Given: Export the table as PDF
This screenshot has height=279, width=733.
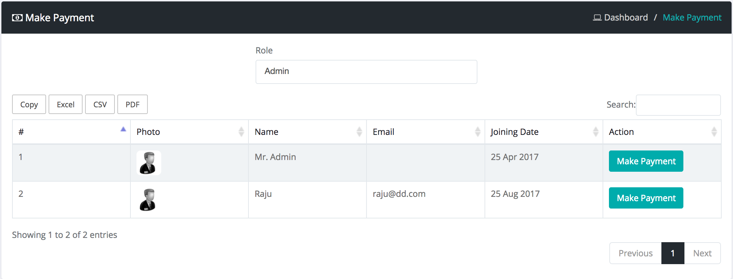Looking at the screenshot, I should tap(133, 104).
